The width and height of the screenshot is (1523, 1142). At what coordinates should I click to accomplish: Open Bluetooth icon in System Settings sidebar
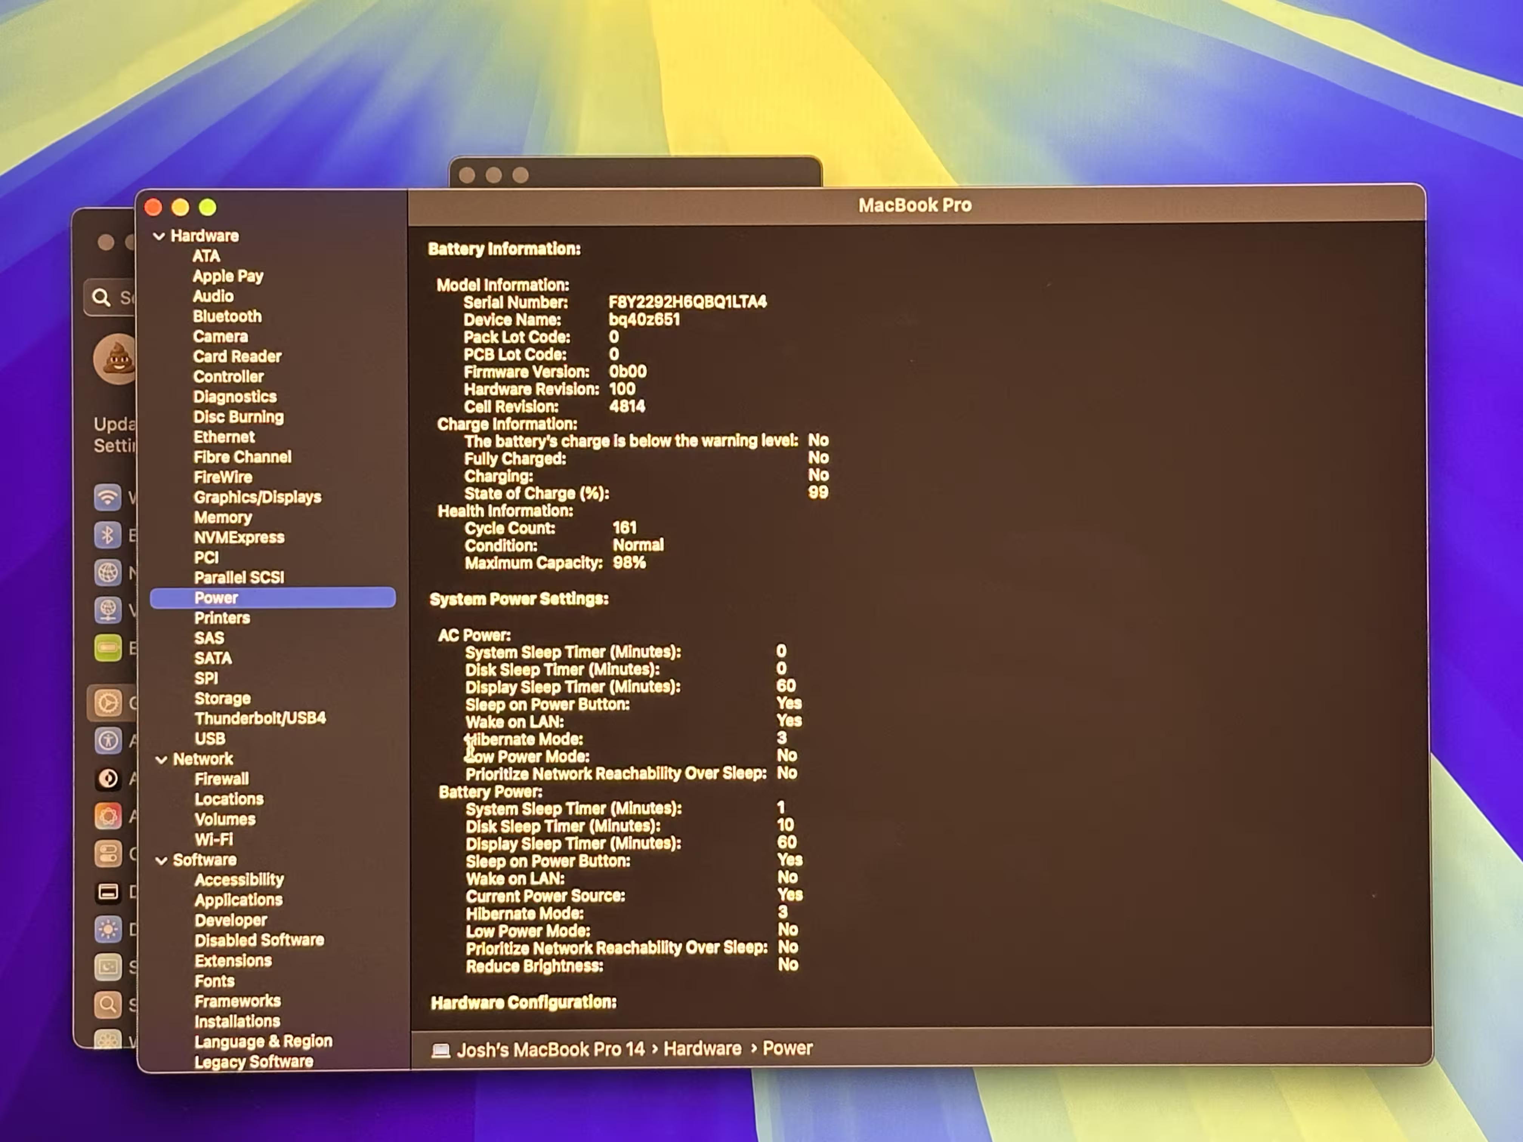[107, 535]
